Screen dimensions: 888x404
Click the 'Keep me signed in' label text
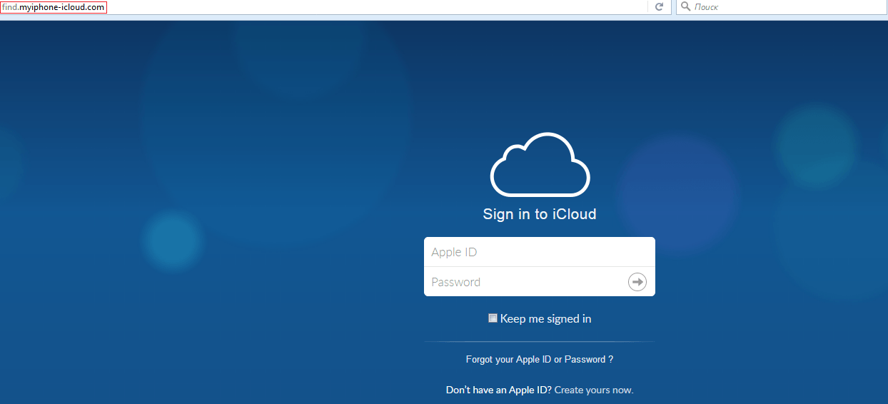click(545, 319)
